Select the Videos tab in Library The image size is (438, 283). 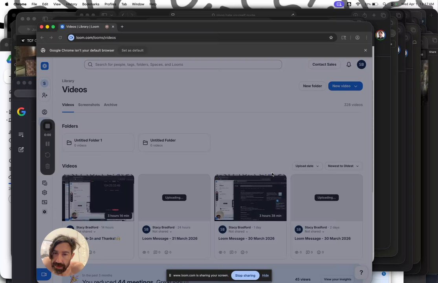(x=68, y=105)
